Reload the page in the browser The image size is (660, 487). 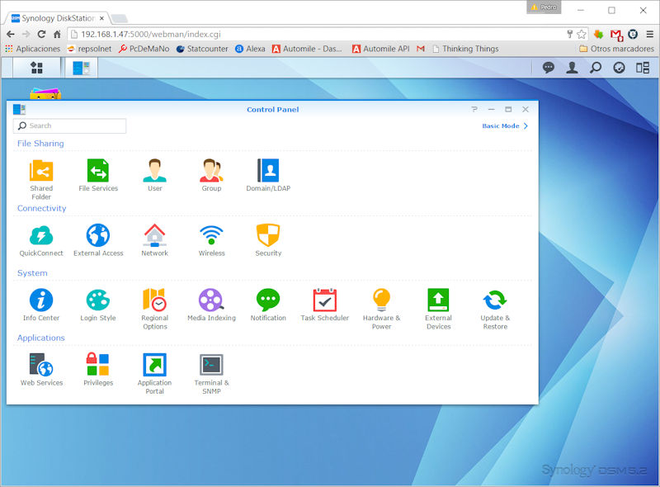coord(41,34)
